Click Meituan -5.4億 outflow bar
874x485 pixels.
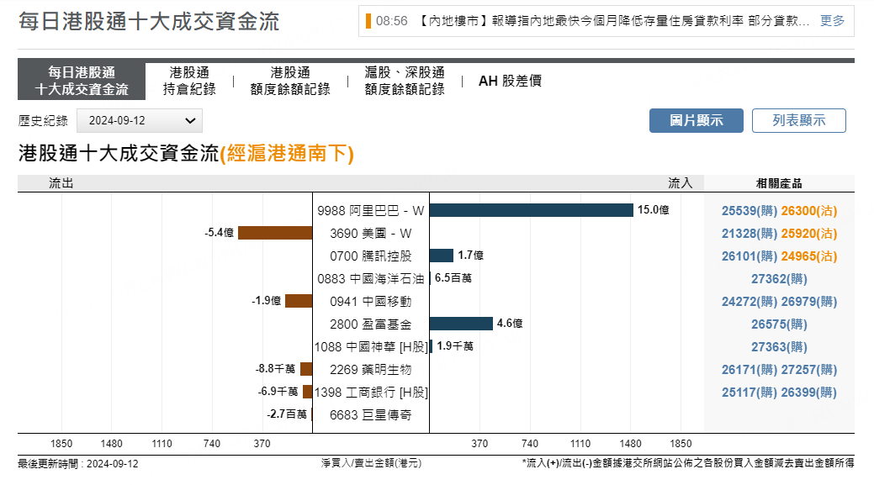pos(275,233)
